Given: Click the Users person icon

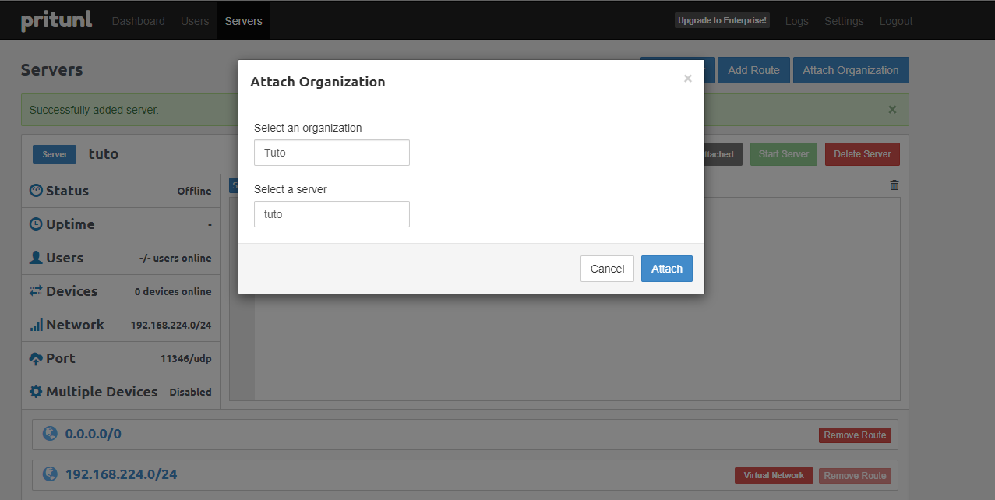Looking at the screenshot, I should (x=36, y=258).
